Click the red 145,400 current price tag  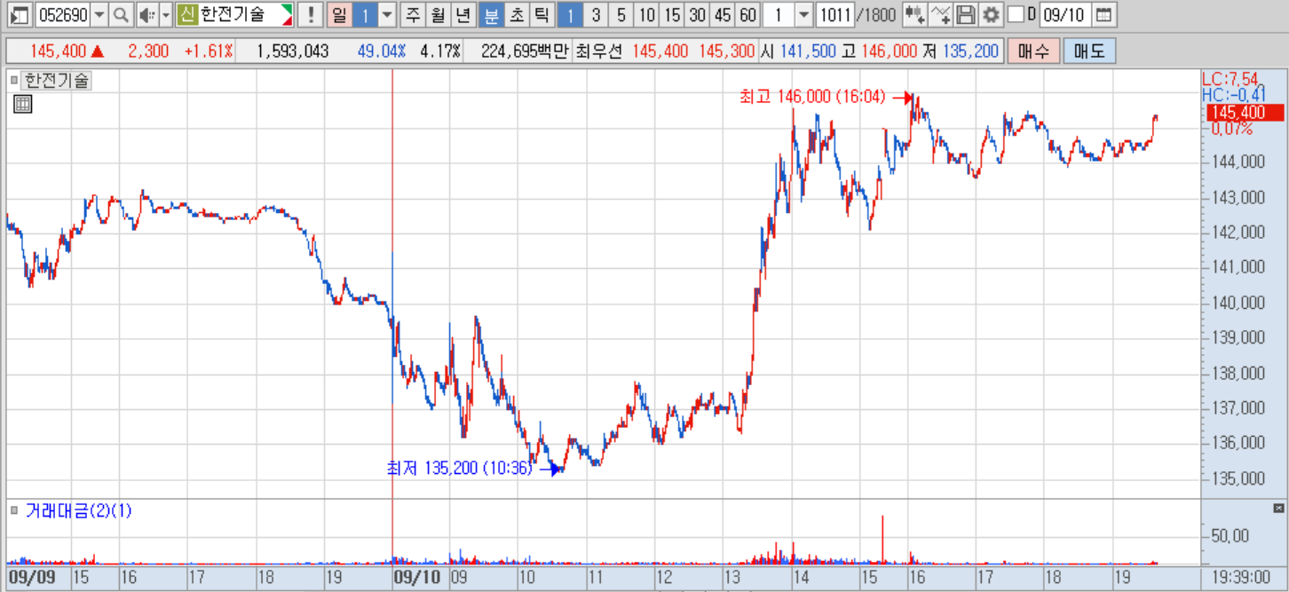tap(1246, 113)
